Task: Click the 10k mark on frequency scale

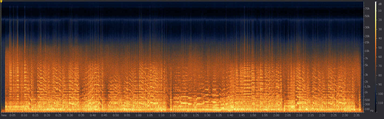Action: (x=367, y=51)
